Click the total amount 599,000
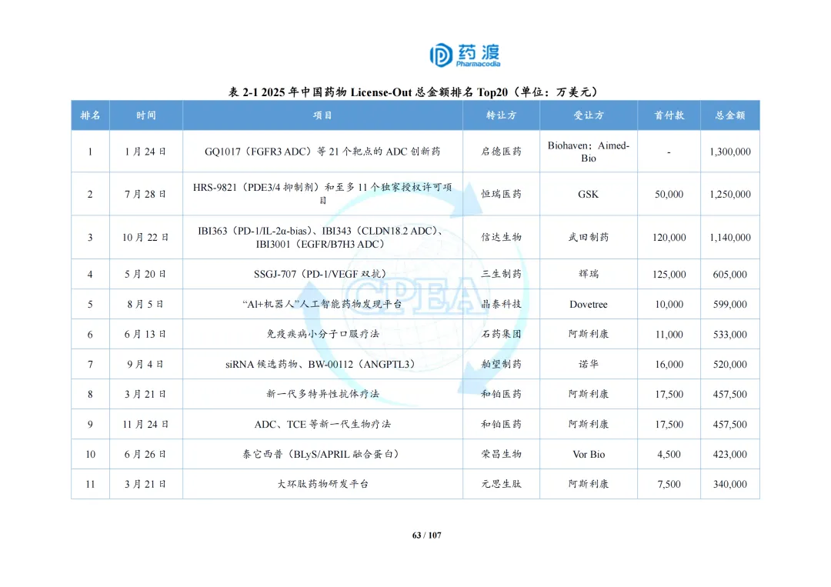This screenshot has width=831, height=587. tap(729, 305)
